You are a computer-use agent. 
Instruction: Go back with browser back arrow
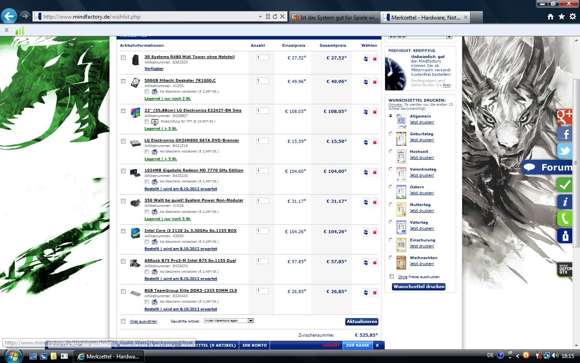(x=9, y=16)
